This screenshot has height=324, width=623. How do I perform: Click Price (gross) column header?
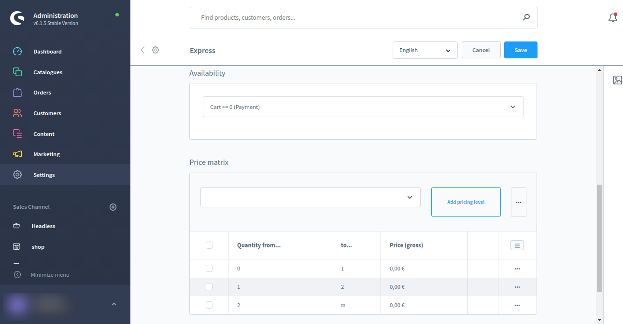point(406,245)
